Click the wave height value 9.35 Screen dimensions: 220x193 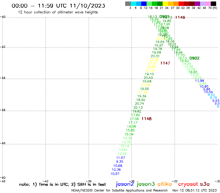(x=120, y=162)
